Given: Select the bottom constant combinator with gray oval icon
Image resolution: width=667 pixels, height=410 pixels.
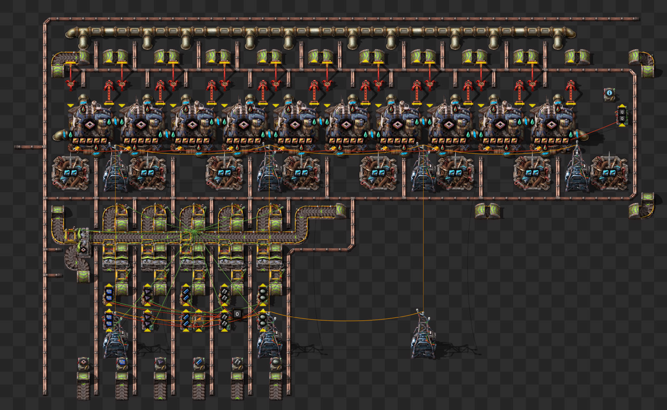Looking at the screenshot, I should click(276, 364).
